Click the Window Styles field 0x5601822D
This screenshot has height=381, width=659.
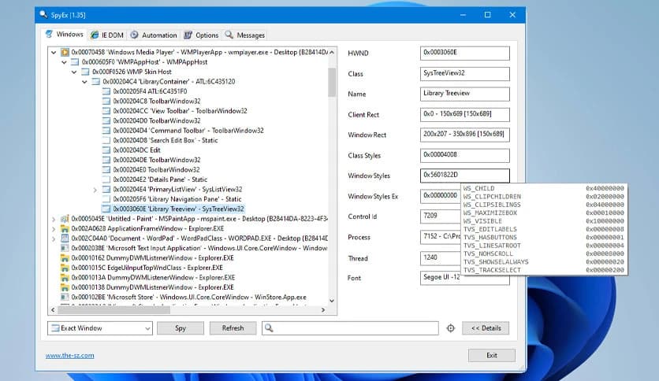465,176
